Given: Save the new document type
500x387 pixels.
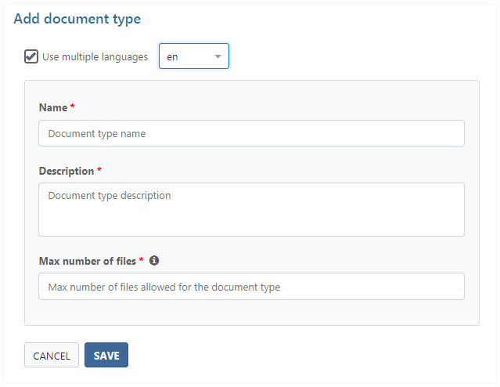Looking at the screenshot, I should click(106, 356).
